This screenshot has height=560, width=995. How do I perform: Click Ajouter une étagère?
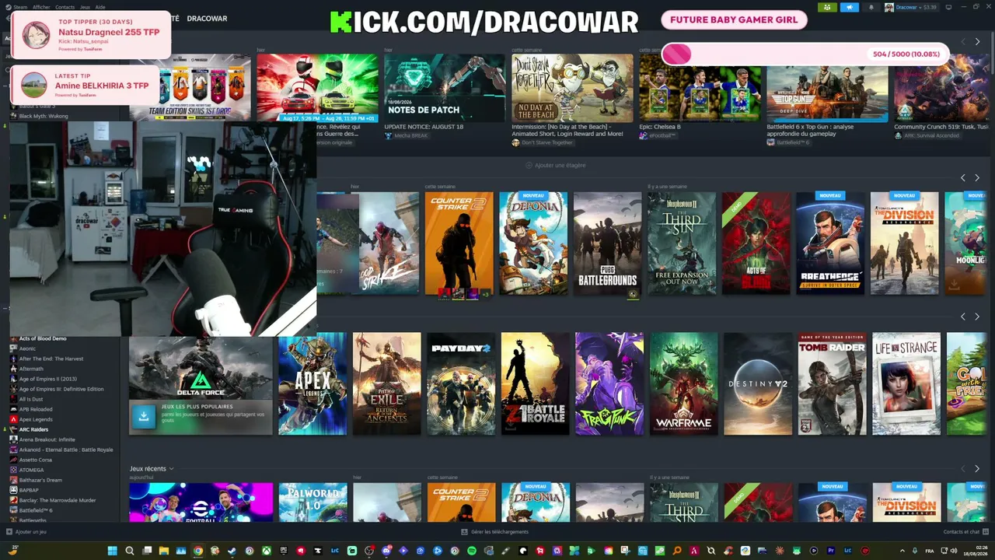tap(556, 165)
